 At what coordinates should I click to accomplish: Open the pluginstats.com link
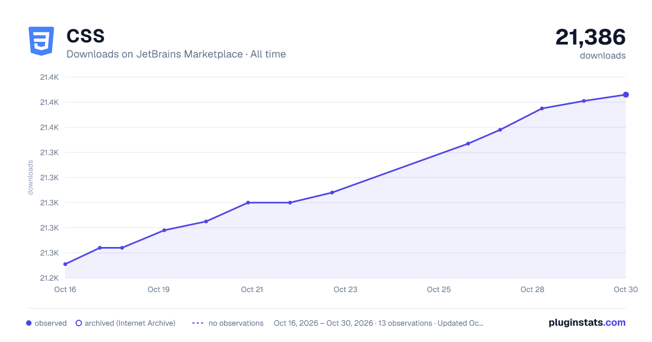587,322
